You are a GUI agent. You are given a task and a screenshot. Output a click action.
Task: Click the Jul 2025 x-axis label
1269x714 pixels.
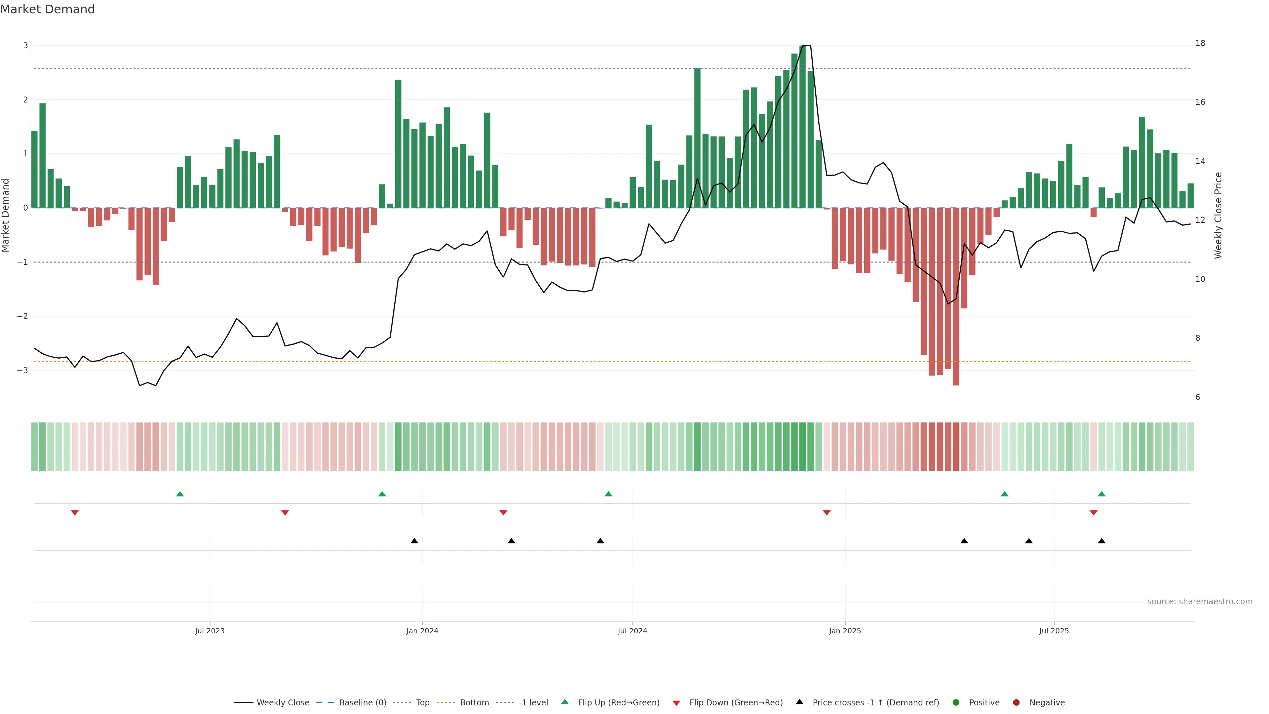click(1054, 631)
